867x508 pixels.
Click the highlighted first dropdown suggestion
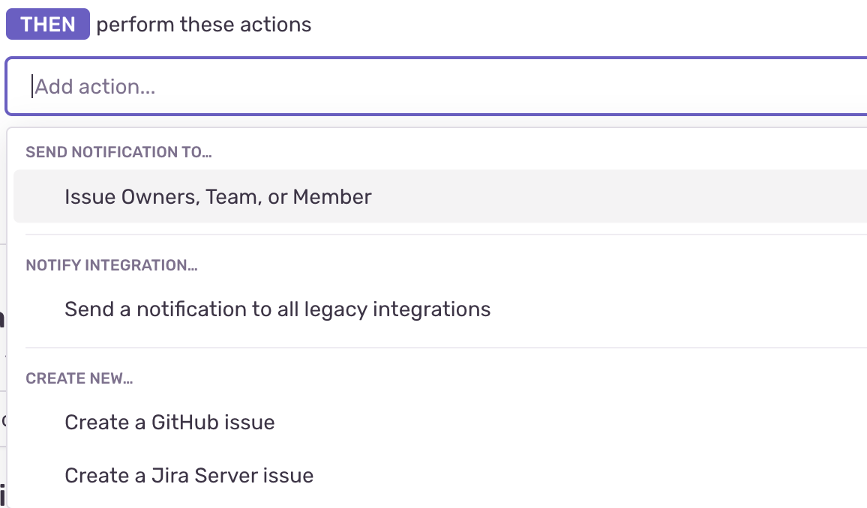click(217, 196)
